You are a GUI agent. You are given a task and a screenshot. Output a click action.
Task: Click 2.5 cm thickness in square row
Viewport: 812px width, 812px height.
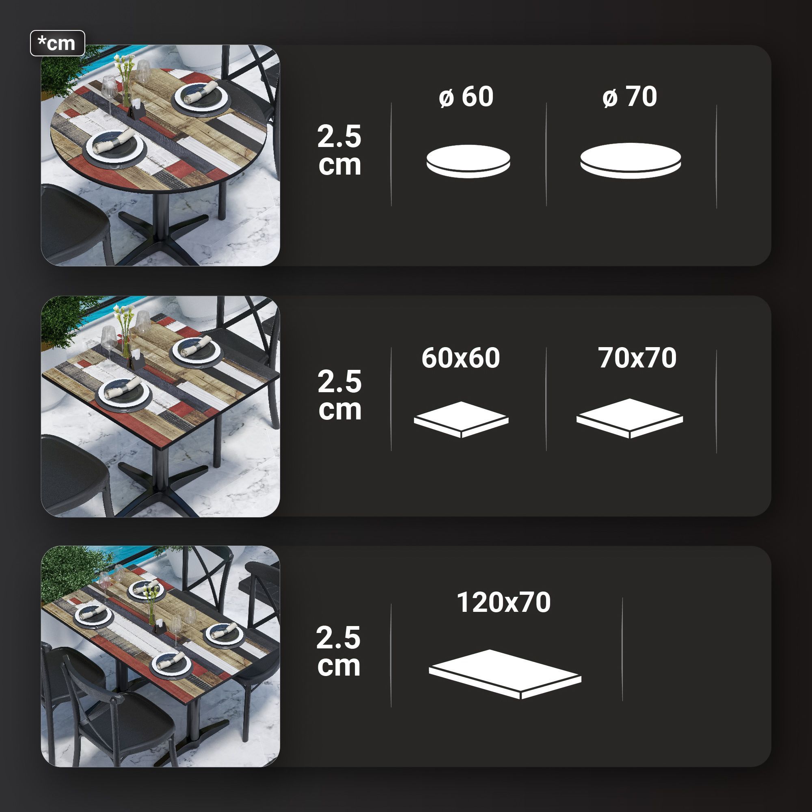tap(339, 395)
